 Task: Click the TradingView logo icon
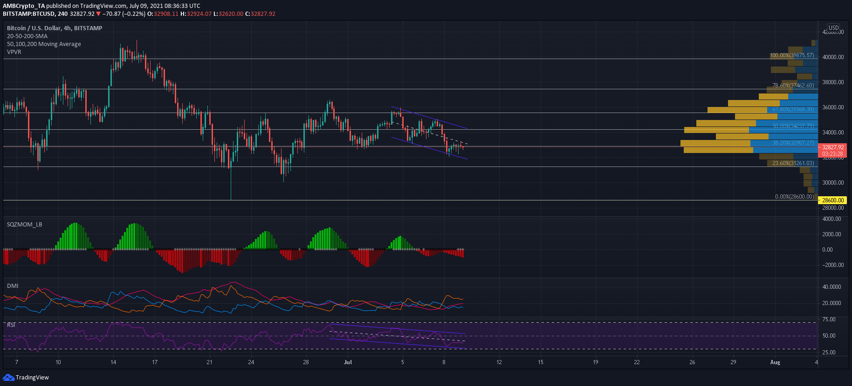(8, 377)
